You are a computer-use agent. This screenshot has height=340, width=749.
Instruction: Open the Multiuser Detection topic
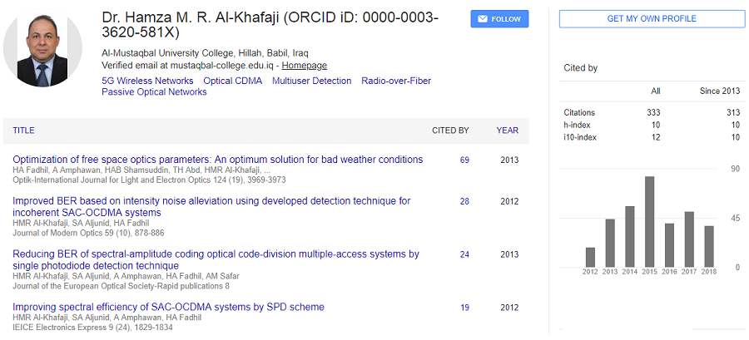(x=311, y=81)
